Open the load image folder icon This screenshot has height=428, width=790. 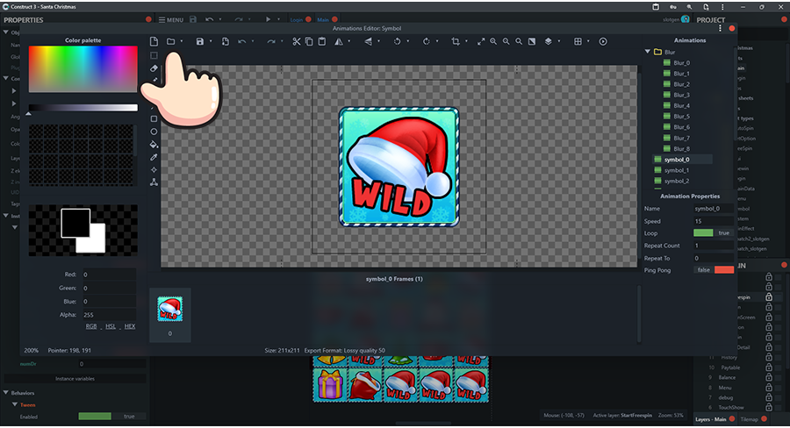[171, 41]
